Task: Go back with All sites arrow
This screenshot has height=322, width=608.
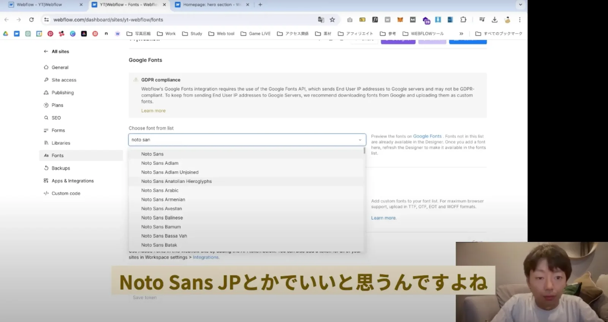Action: coord(46,51)
